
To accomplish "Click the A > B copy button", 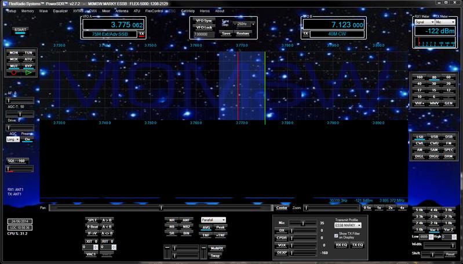I will tap(107, 220).
